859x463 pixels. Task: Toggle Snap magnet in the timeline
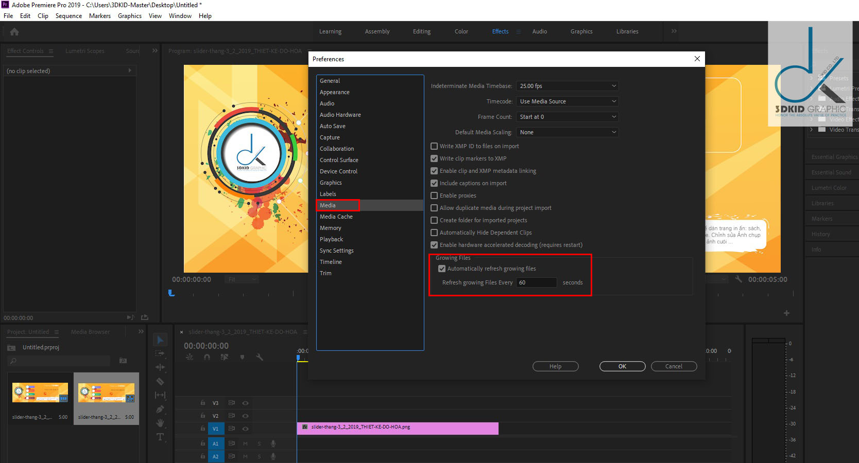(x=207, y=357)
